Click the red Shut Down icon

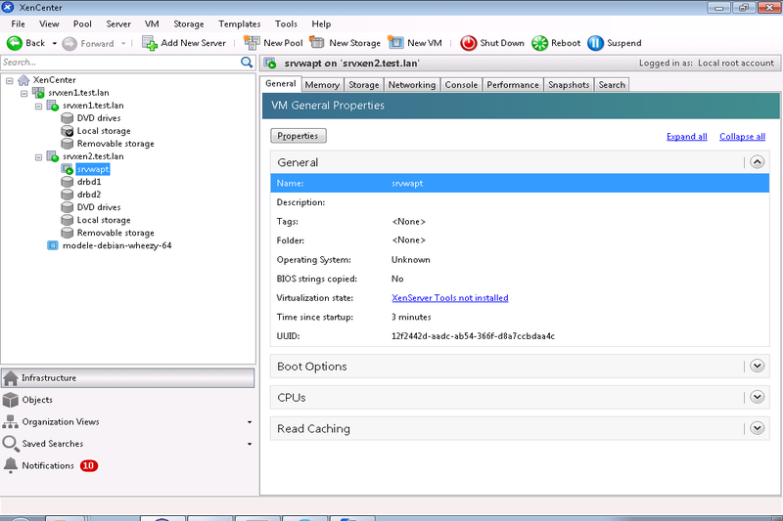[x=469, y=43]
